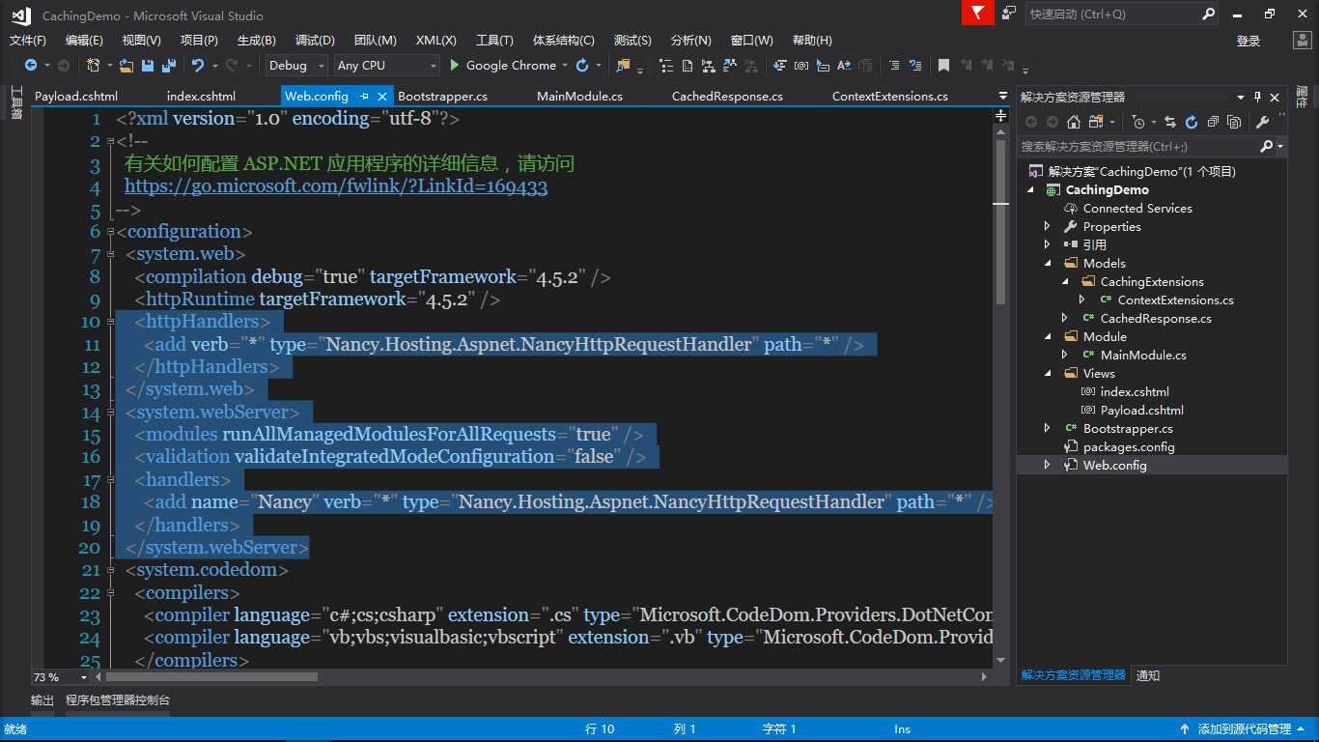Image resolution: width=1319 pixels, height=742 pixels.
Task: Click 登录 sign-in link
Action: coord(1249,41)
